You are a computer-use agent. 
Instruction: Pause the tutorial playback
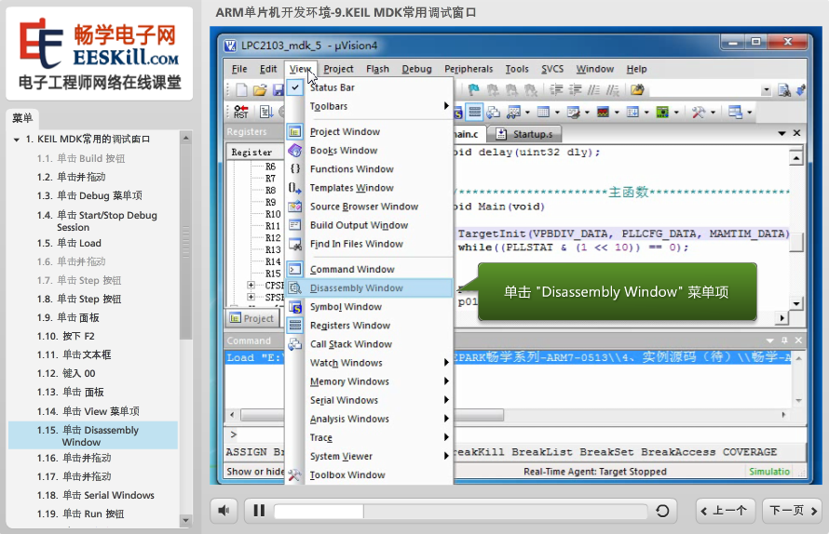tap(259, 511)
